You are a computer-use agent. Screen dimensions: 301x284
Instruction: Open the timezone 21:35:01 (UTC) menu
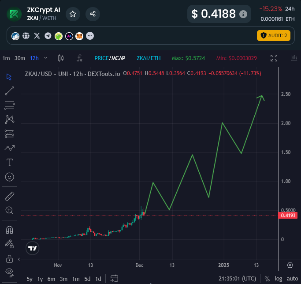[237, 279]
